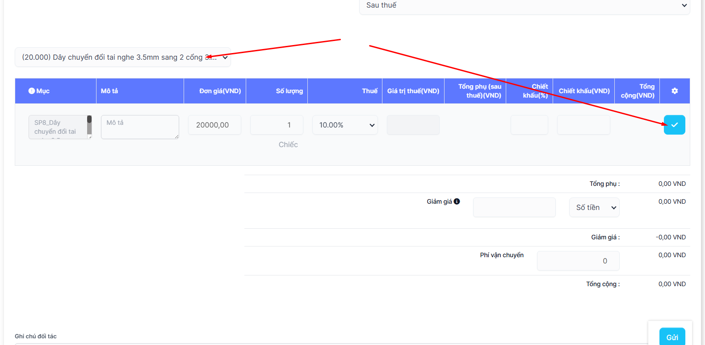Screen dimensions: 705x345
Task: Click the Giảm giá amount input field
Action: pyautogui.click(x=514, y=207)
